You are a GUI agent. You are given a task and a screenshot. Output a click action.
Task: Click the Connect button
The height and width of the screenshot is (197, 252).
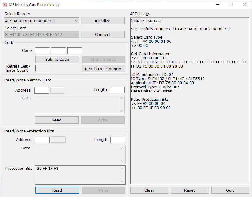[x=102, y=34]
